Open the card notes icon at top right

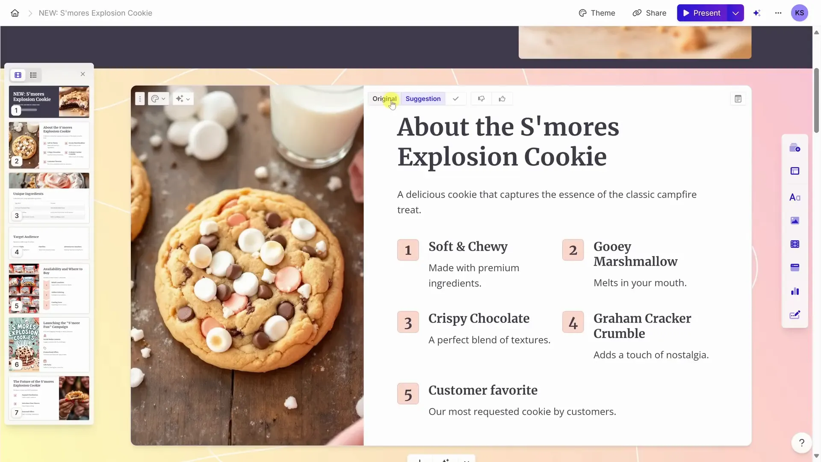click(738, 99)
